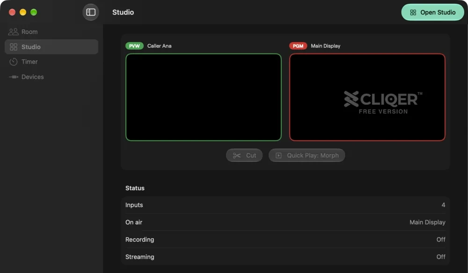Toggle the sidebar with the panel icon
Image resolution: width=468 pixels, height=273 pixels.
pyautogui.click(x=91, y=12)
